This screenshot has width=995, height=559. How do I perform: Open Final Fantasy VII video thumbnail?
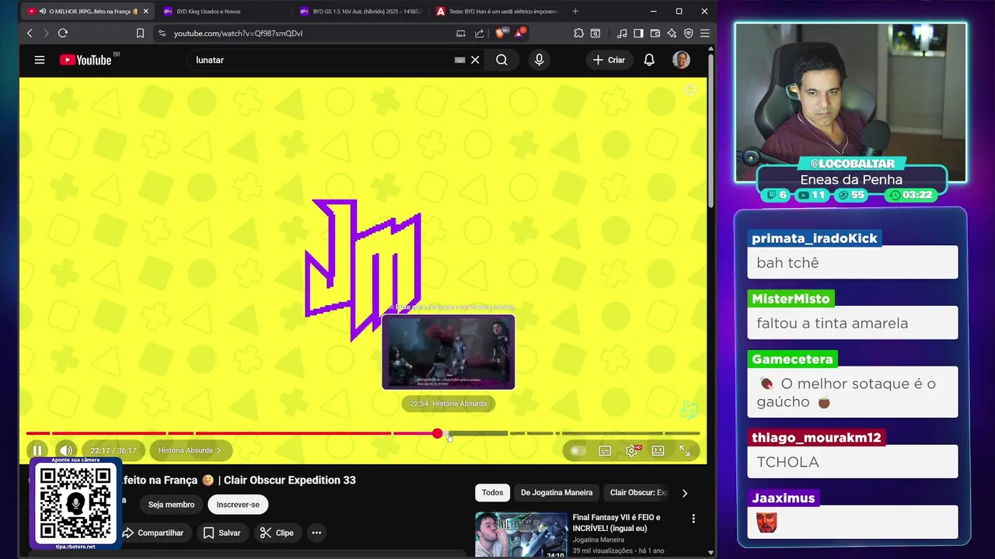522,534
